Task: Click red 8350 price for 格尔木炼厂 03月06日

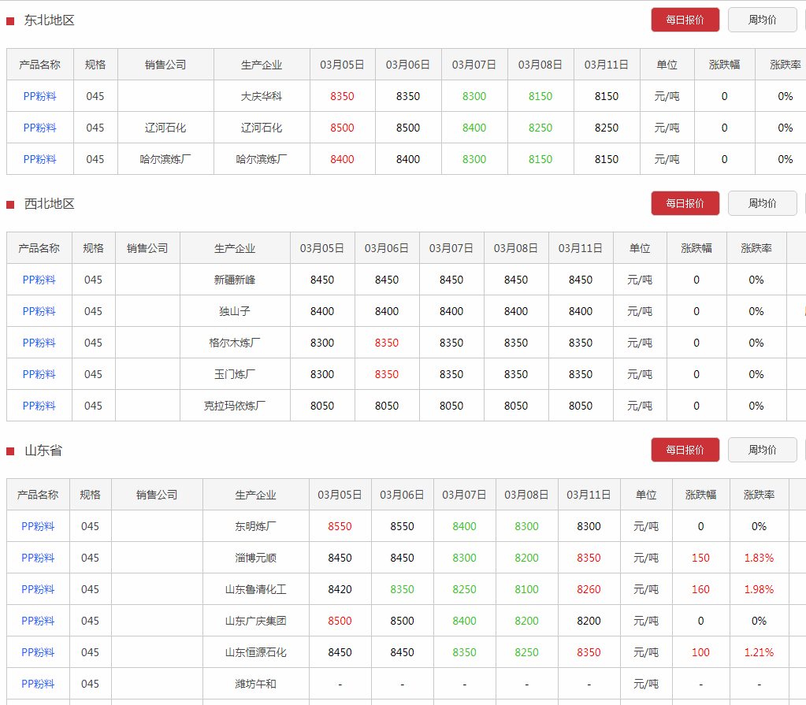Action: click(387, 343)
